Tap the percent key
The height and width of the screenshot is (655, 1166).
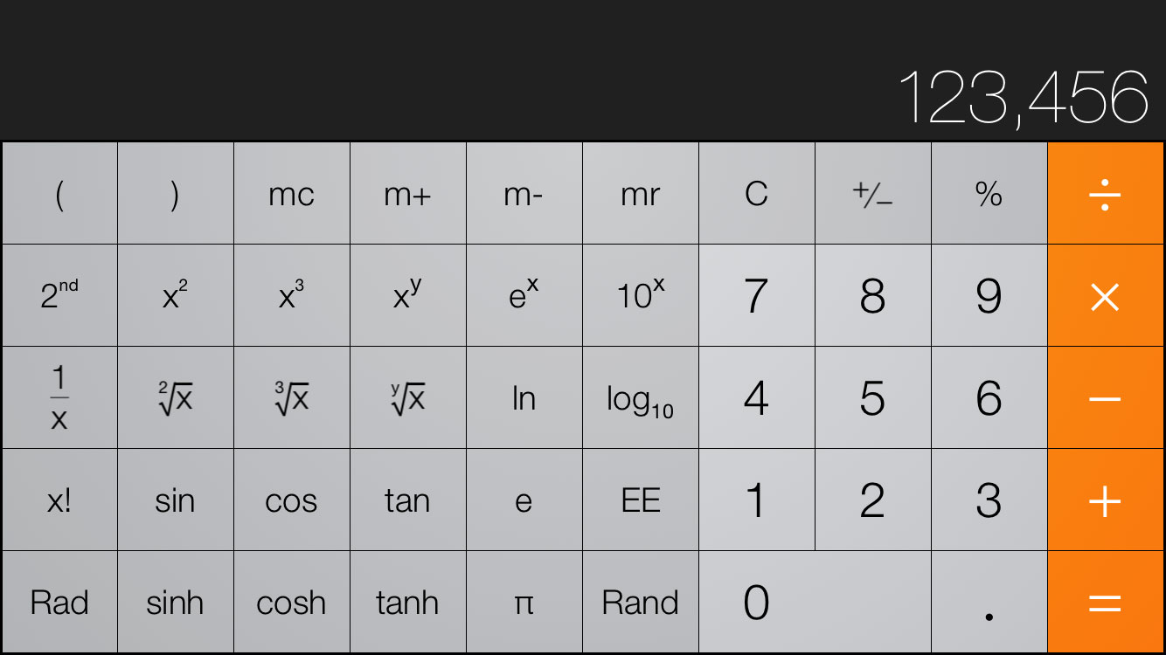tap(989, 194)
